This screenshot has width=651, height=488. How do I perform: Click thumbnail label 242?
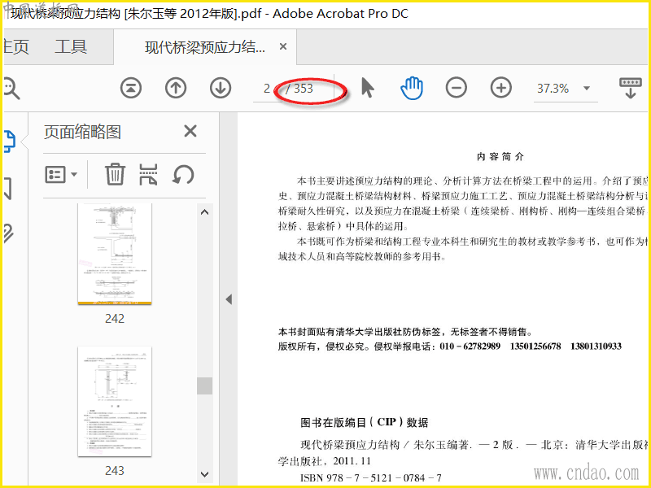point(115,318)
